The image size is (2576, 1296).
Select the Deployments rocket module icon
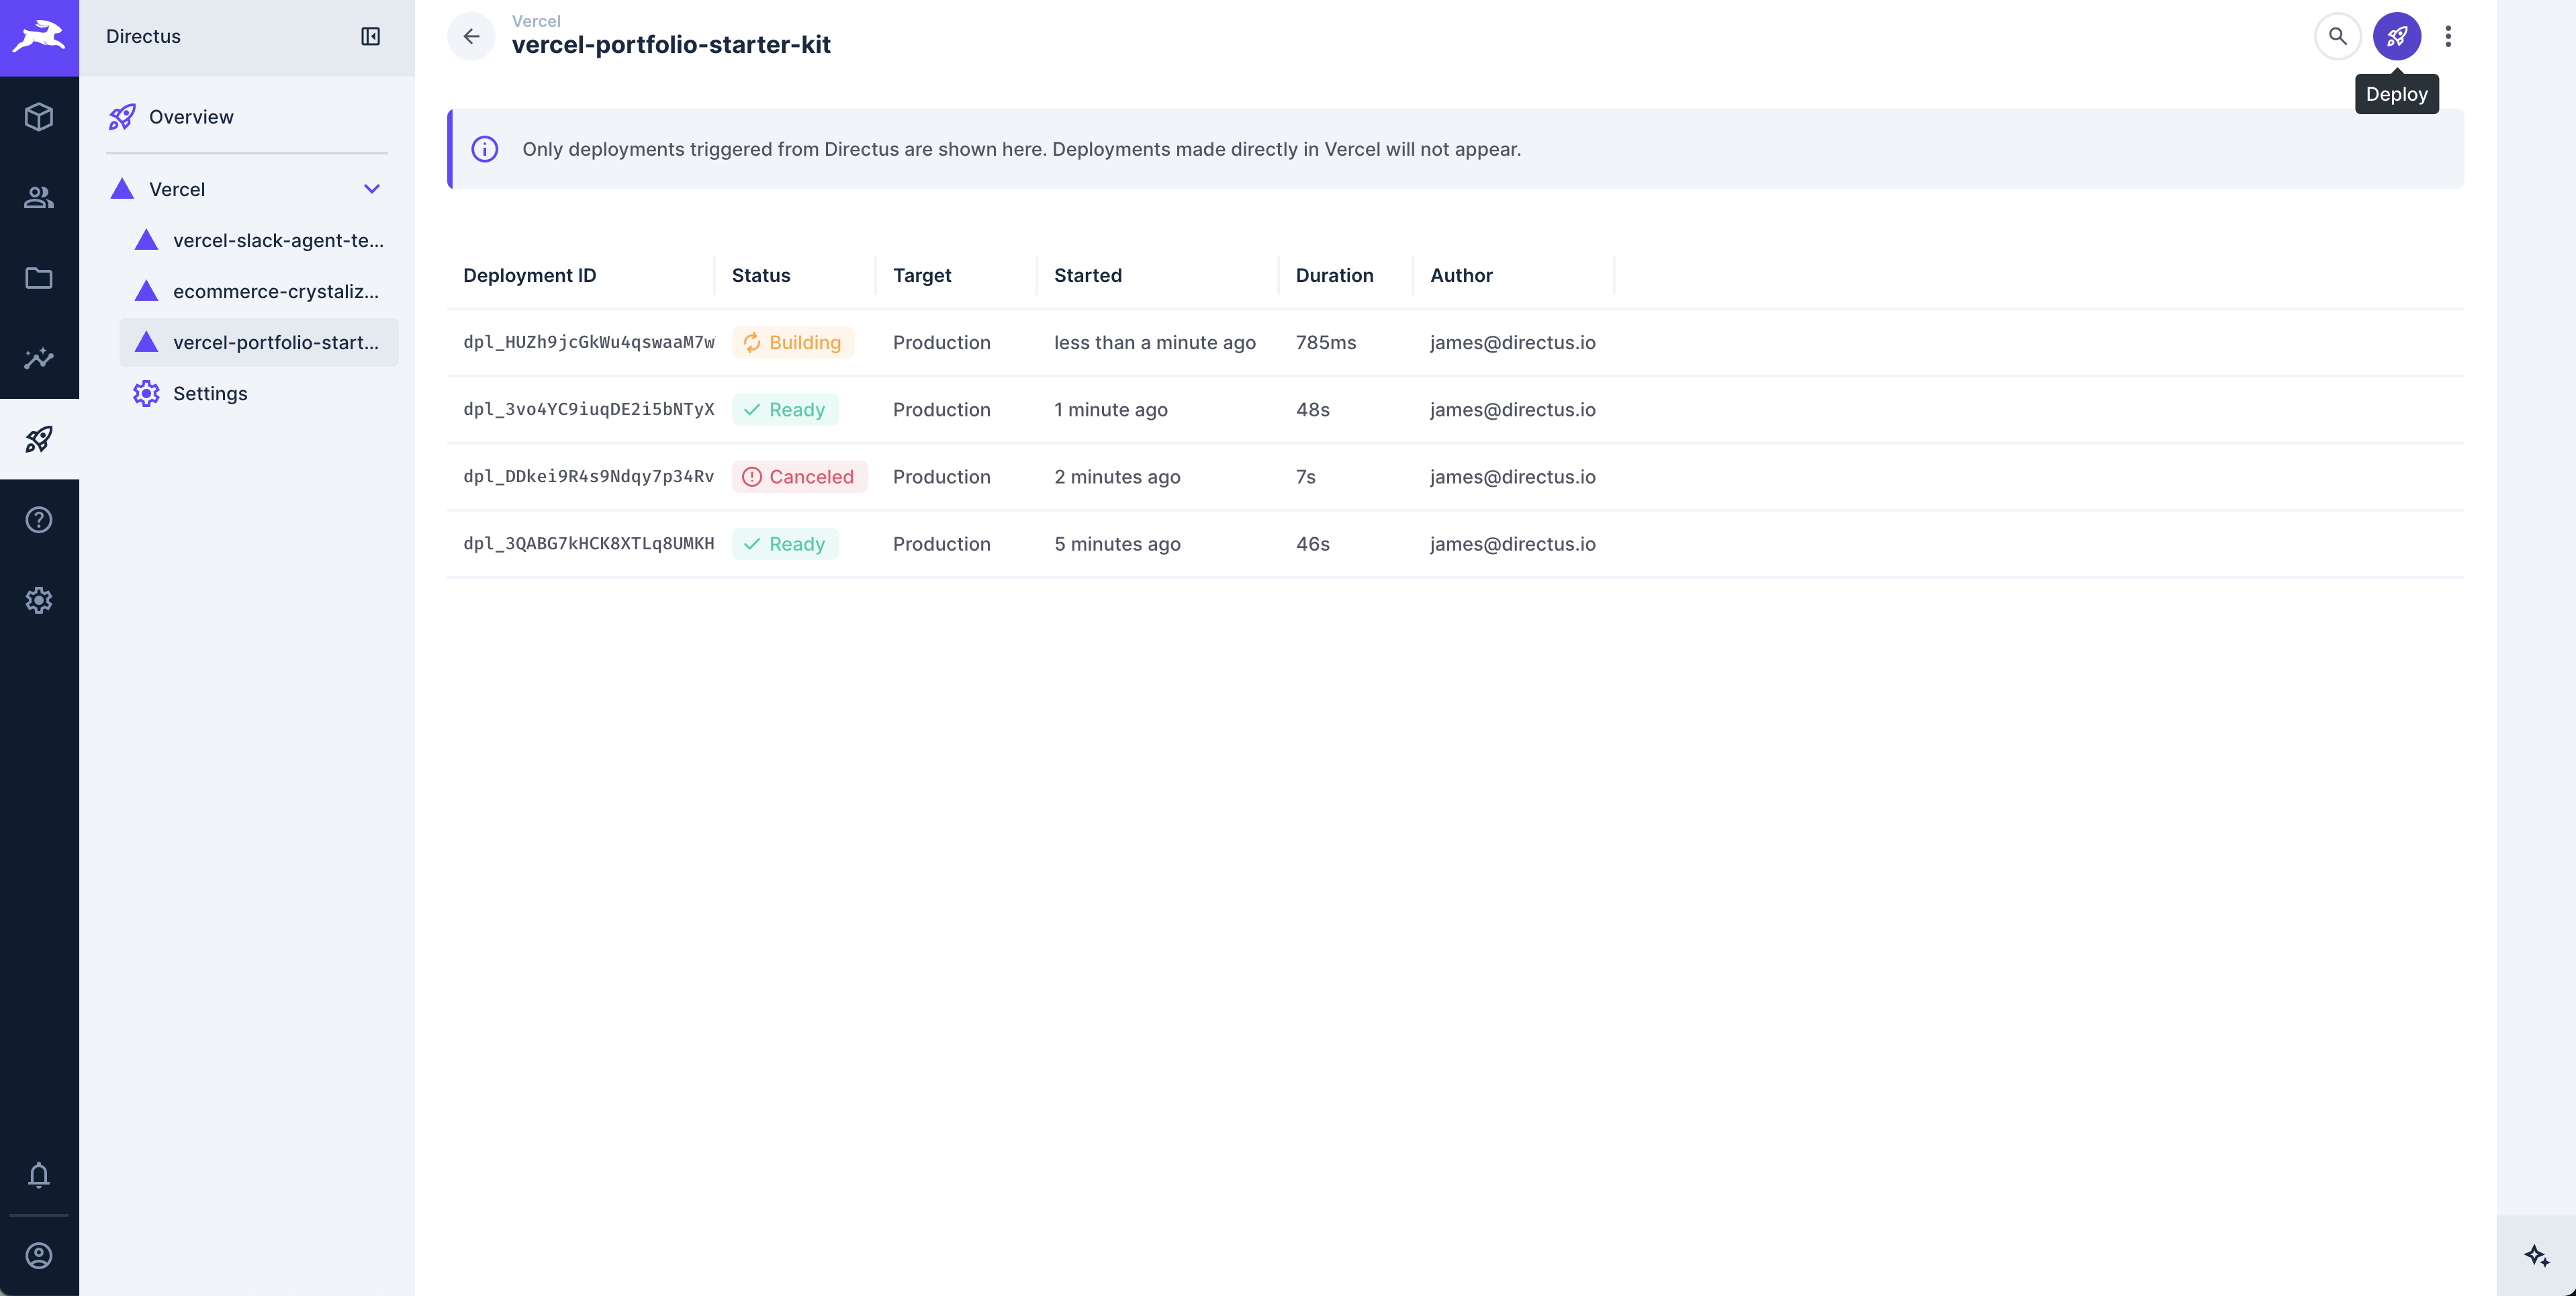click(x=39, y=438)
